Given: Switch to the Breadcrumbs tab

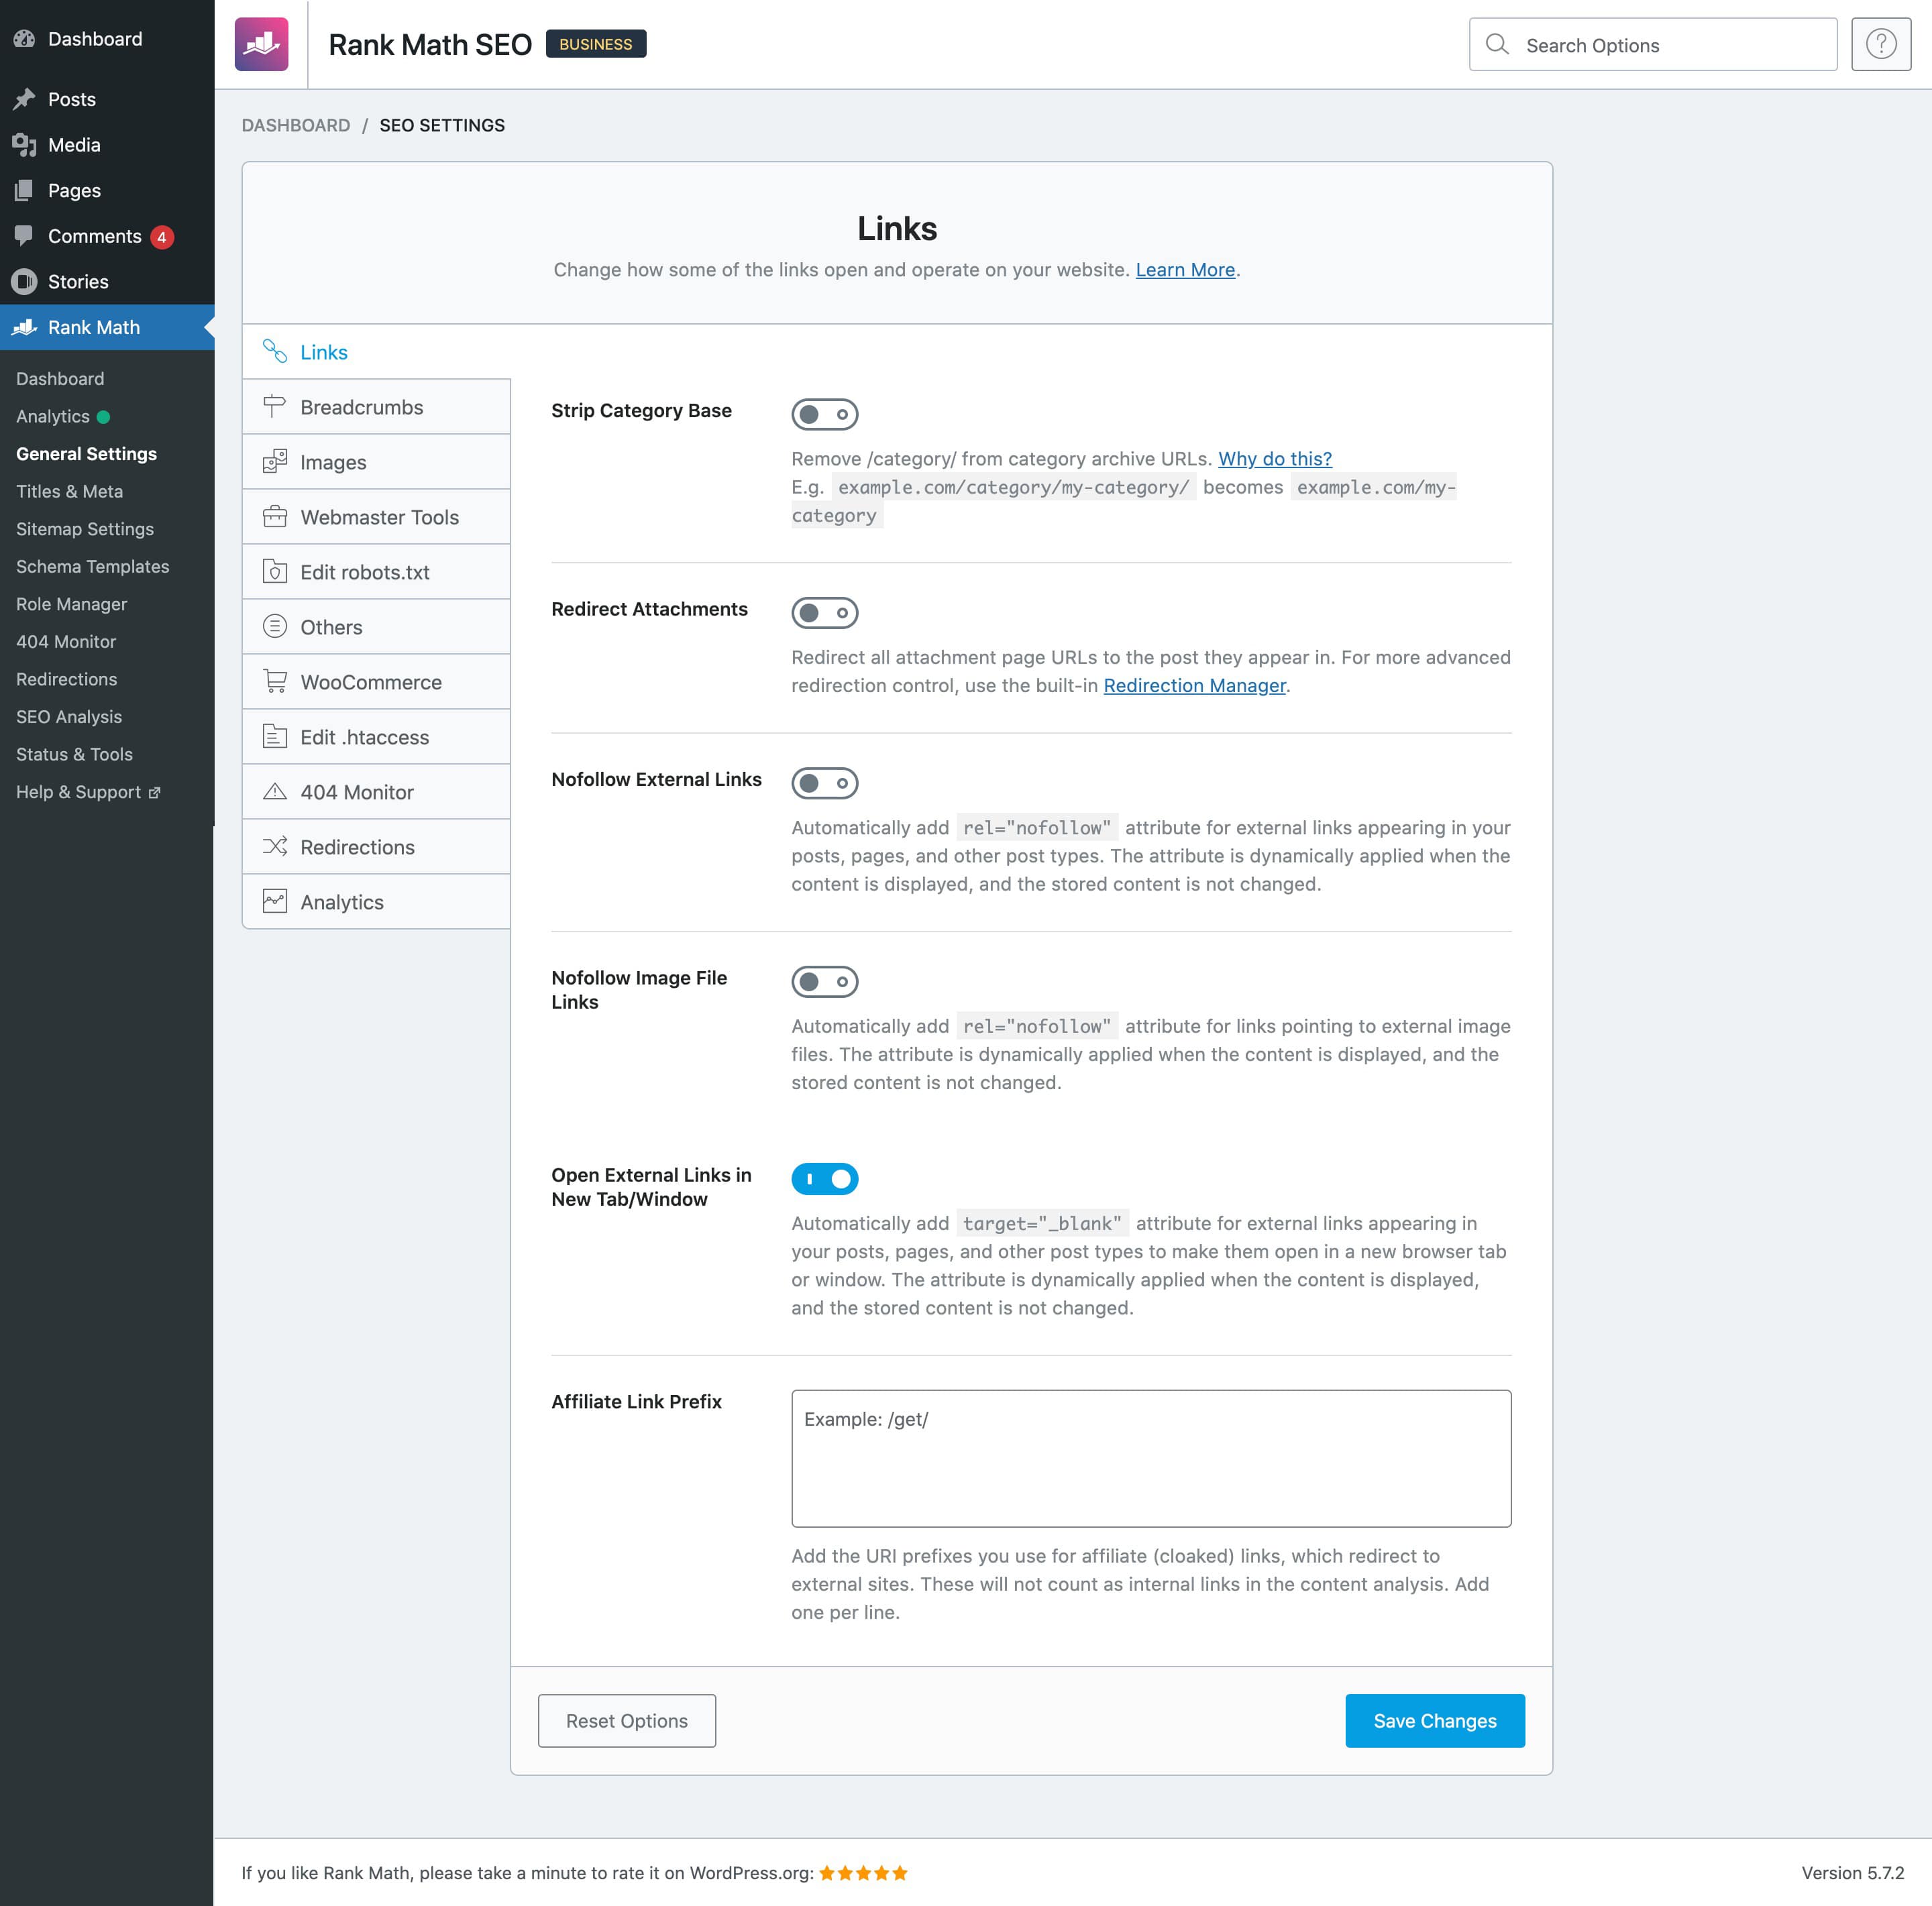Looking at the screenshot, I should tap(376, 407).
